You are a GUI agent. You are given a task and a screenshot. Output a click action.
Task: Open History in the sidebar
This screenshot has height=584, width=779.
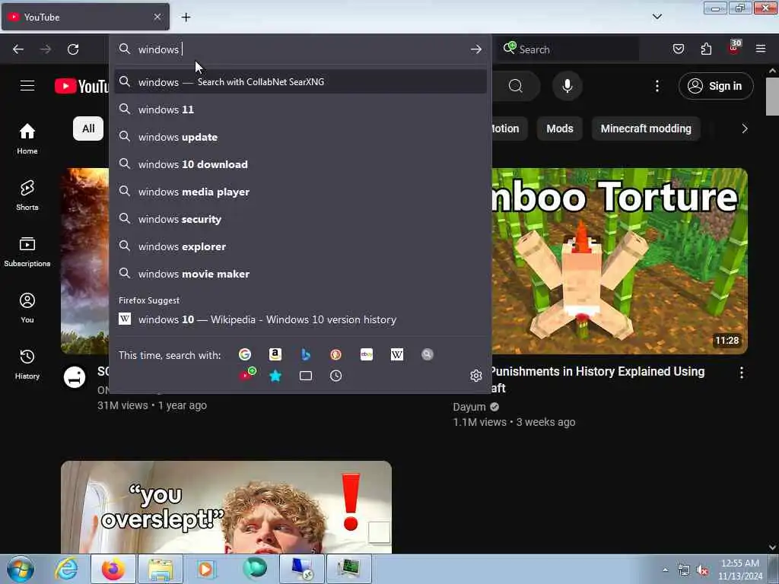coord(27,364)
